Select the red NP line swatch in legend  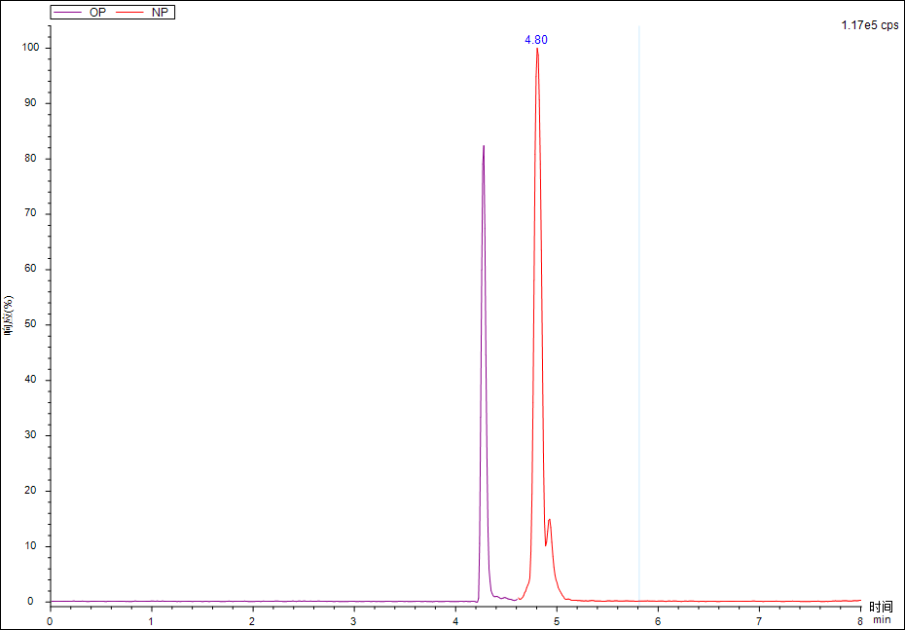point(130,13)
